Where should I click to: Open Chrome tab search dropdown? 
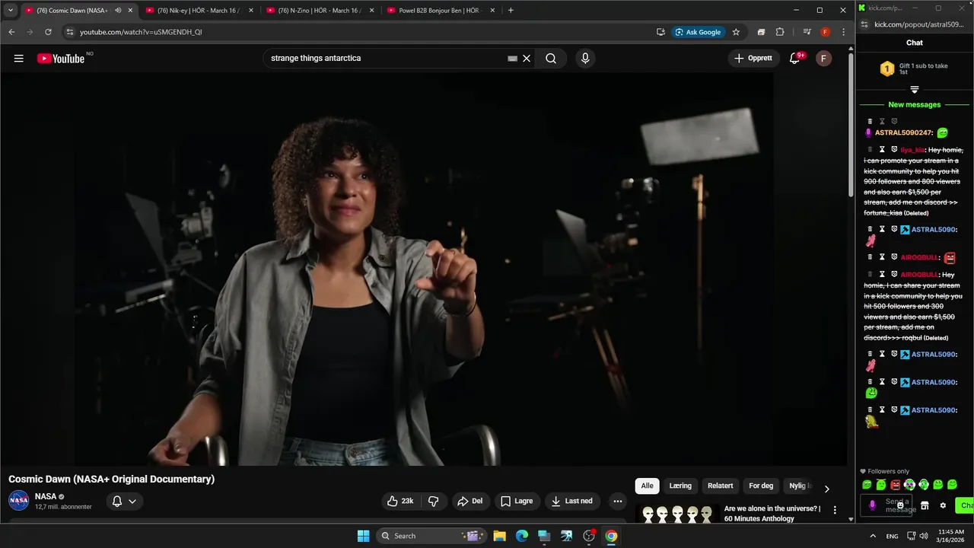(x=11, y=11)
